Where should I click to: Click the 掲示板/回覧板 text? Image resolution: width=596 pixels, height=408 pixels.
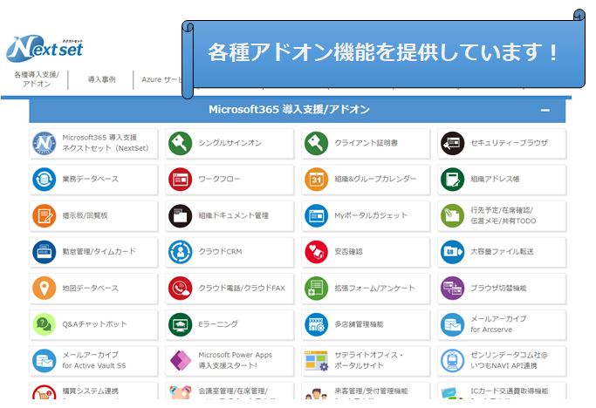(x=86, y=216)
